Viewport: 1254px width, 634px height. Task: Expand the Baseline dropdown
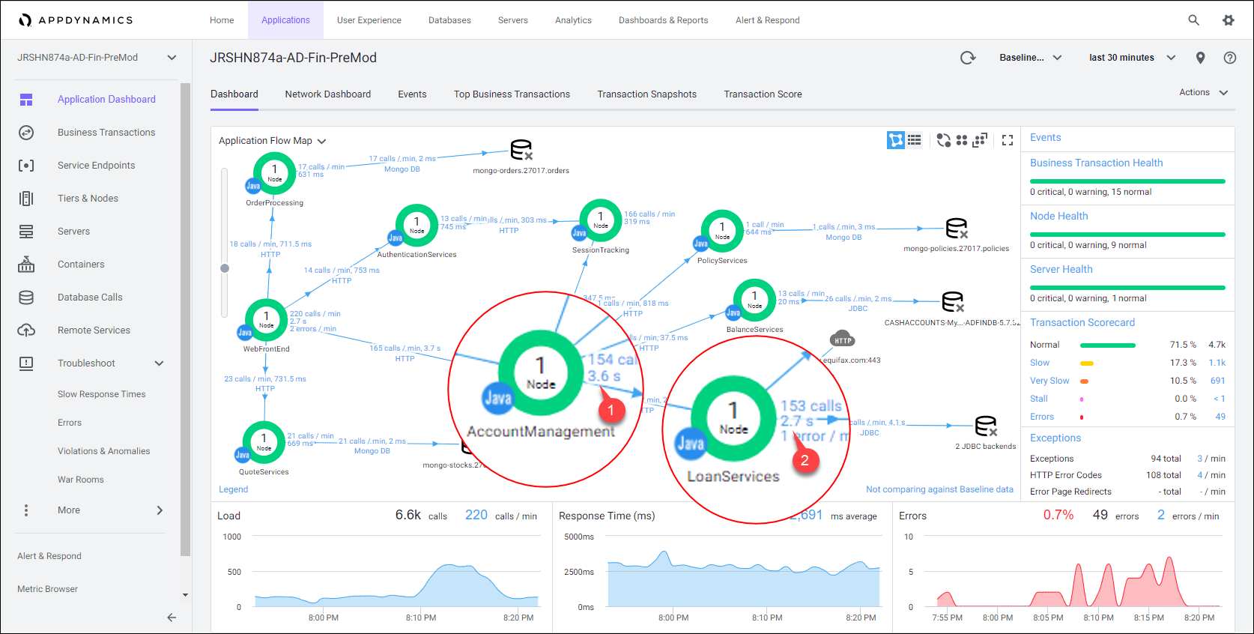tap(1030, 58)
